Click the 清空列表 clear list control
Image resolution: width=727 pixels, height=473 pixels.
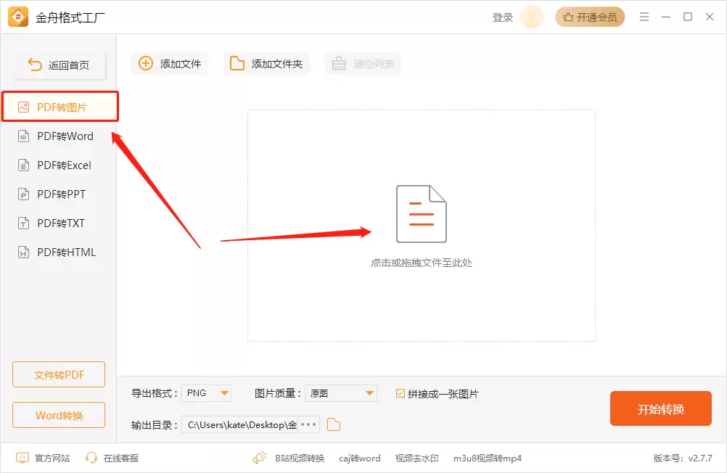coord(362,63)
